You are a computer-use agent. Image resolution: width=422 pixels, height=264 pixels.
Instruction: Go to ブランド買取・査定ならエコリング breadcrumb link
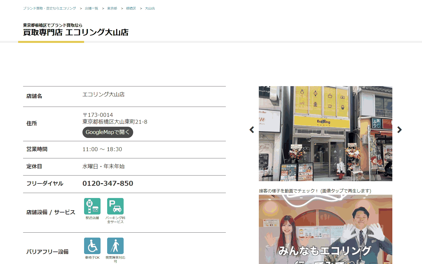click(49, 8)
